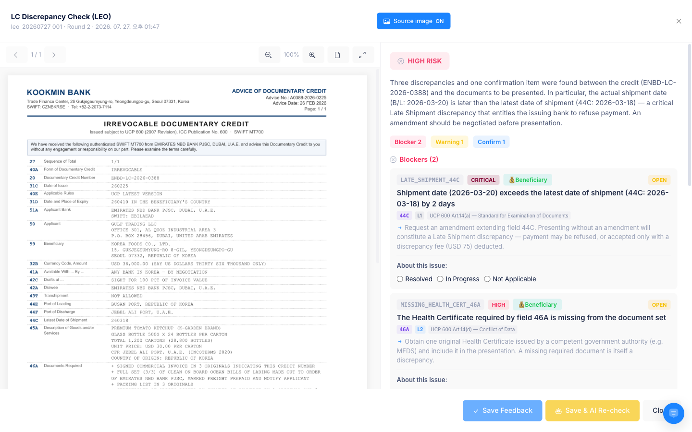
Task: Click Latest Date of Shipment value 260318
Action: [x=120, y=321]
